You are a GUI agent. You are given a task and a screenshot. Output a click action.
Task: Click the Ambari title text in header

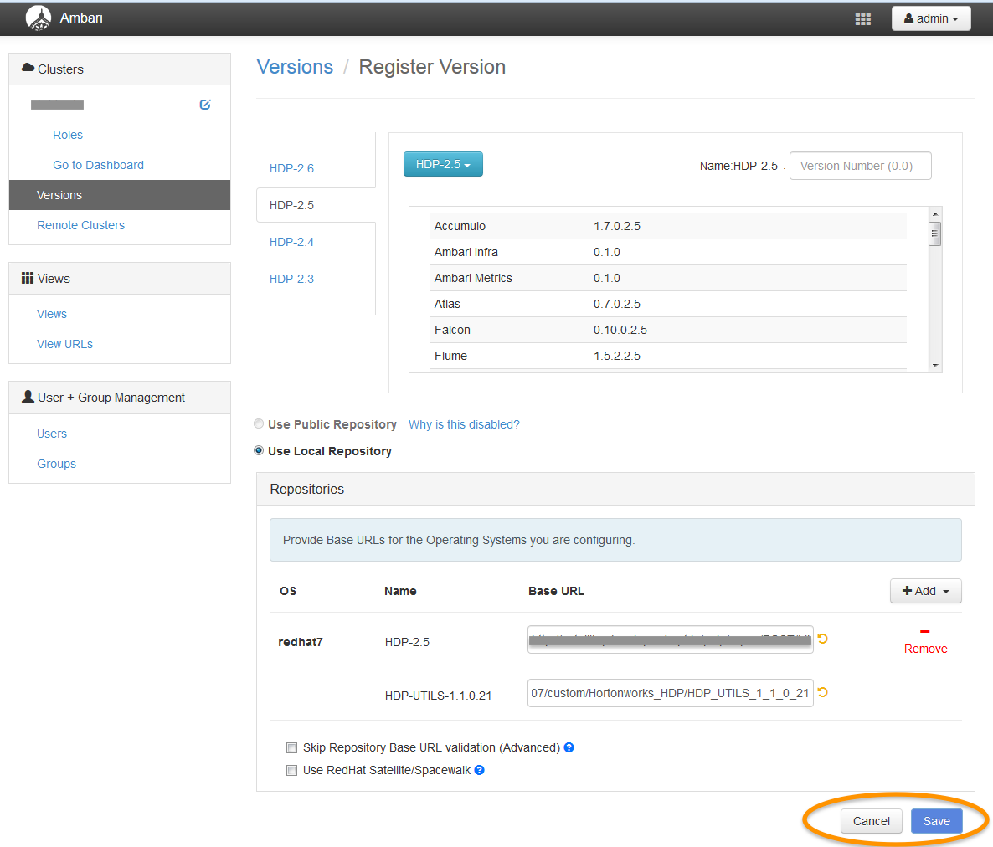[81, 18]
